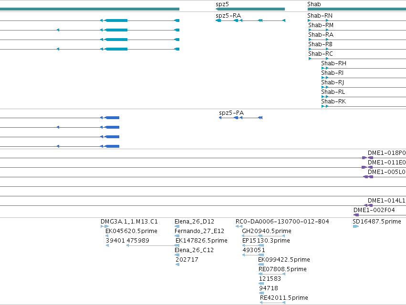
Task: Select the DME1-018P0 cDNA label
Action: [386, 153]
